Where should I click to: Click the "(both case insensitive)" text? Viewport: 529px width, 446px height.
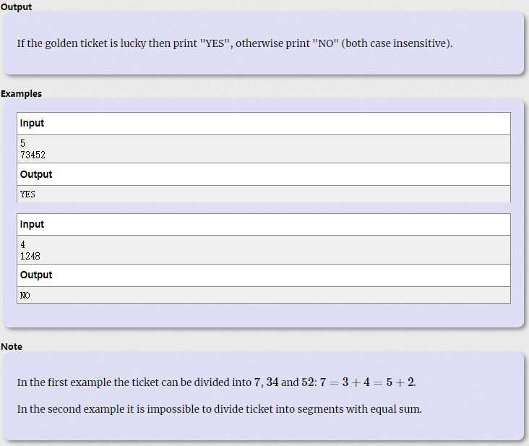tap(397, 43)
